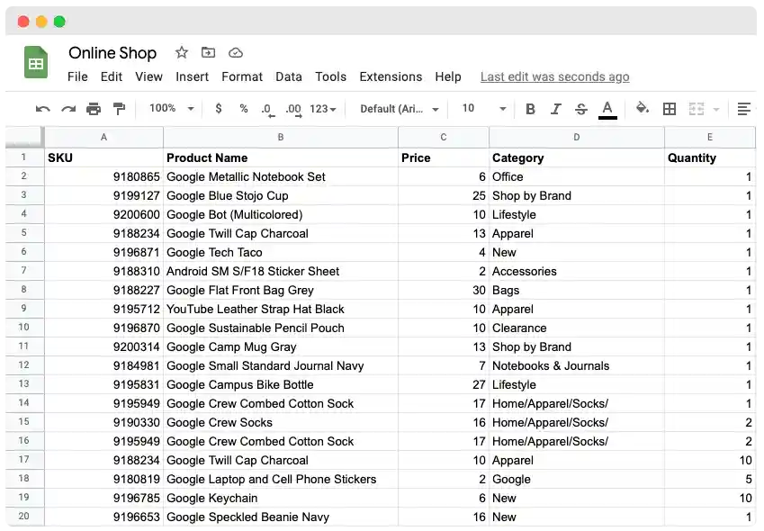Open the Edit menu

[x=111, y=77]
